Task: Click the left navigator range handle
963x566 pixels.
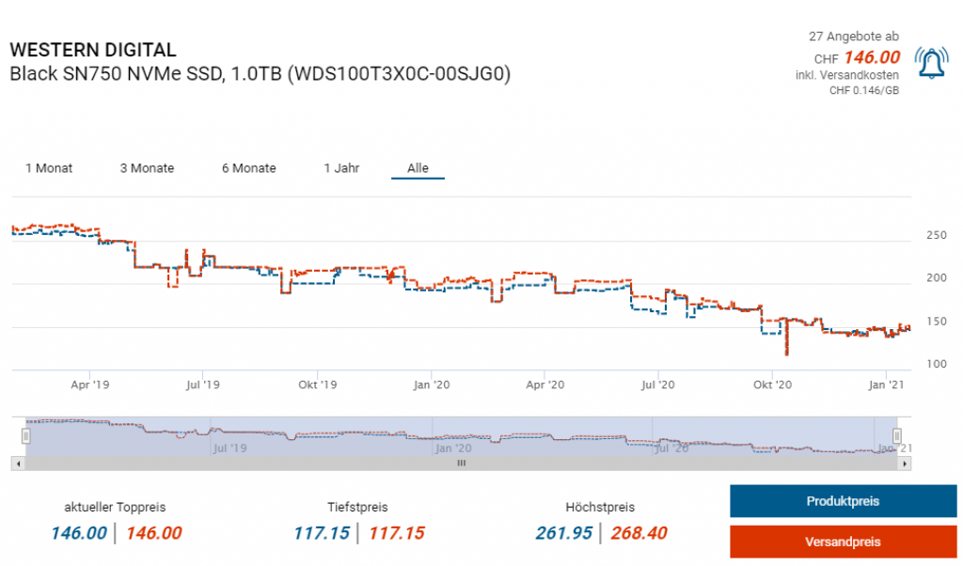Action: tap(26, 435)
